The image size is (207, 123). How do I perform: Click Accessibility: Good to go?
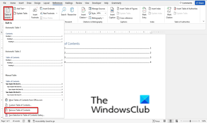click(x=44, y=121)
